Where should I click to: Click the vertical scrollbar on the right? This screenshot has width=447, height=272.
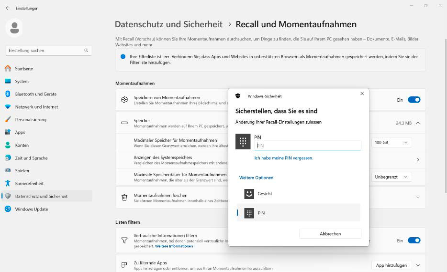click(445, 116)
